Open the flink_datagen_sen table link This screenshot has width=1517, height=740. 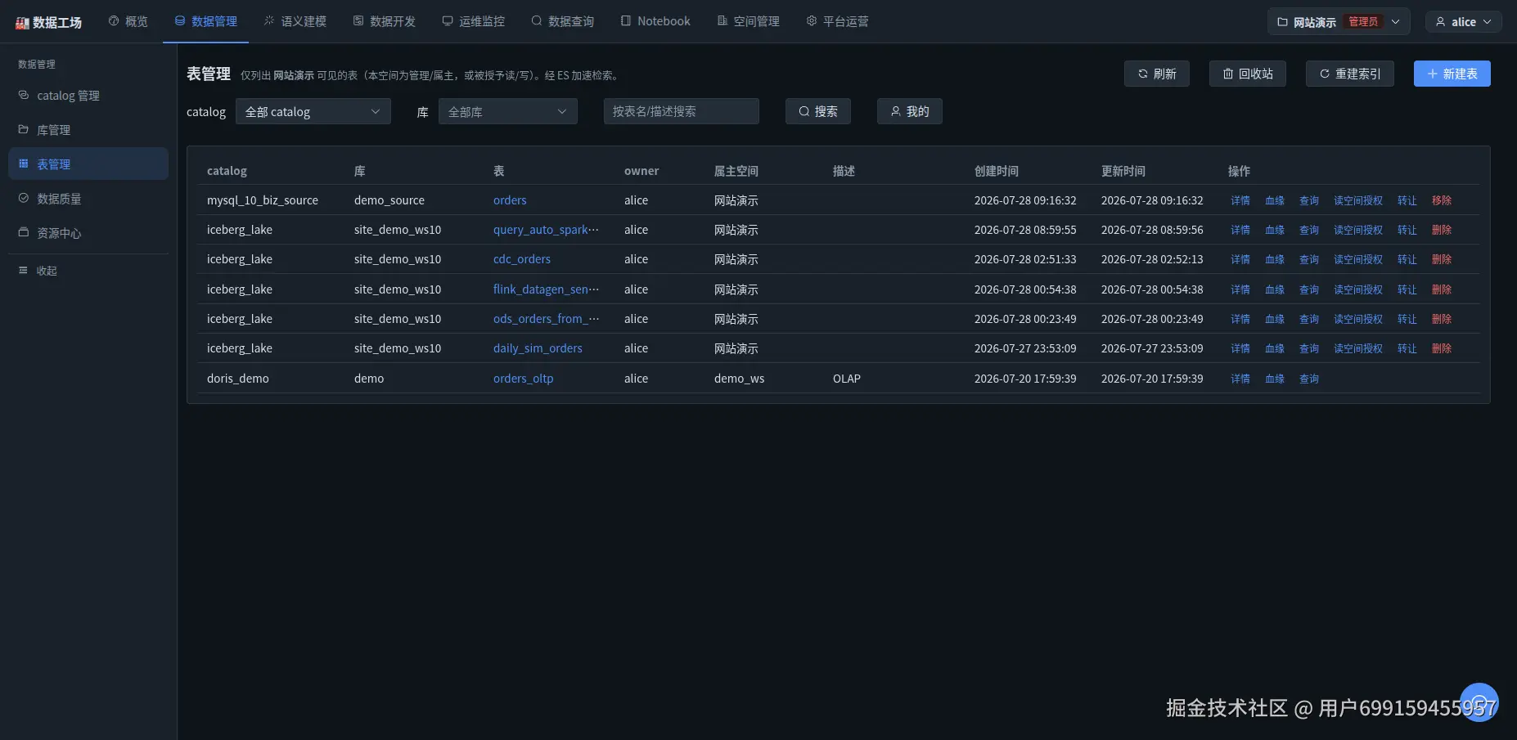pyautogui.click(x=546, y=289)
